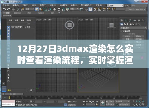Click the 长方体 (Box) primitive button

[x=128, y=36]
